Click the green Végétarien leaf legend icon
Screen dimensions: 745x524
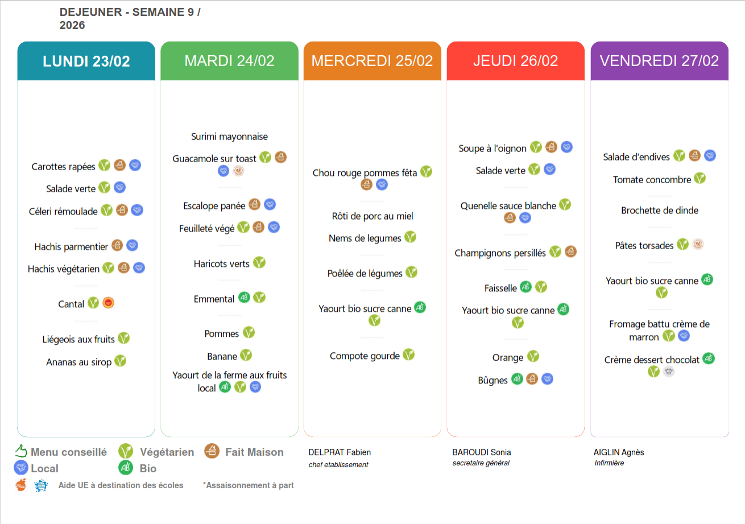point(126,452)
